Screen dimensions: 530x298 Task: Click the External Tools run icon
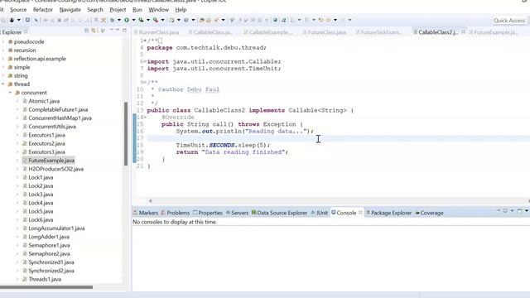tap(156, 20)
